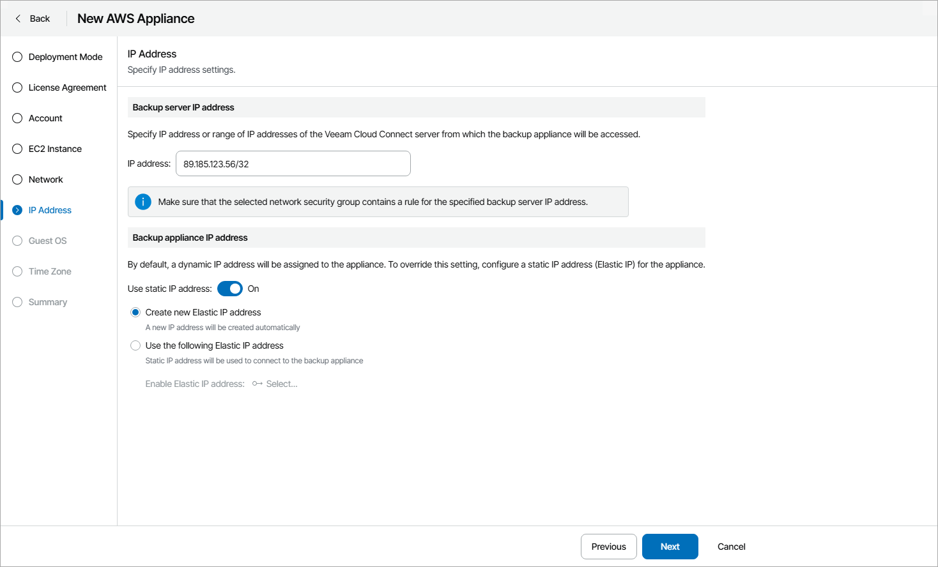Click the Account step circle icon
The height and width of the screenshot is (567, 938).
coord(17,118)
